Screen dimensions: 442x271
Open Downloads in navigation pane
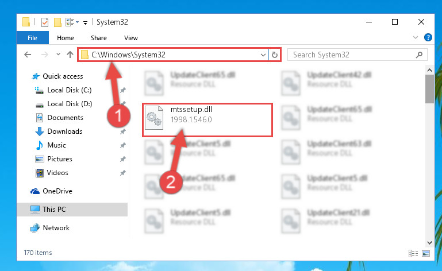pos(65,131)
